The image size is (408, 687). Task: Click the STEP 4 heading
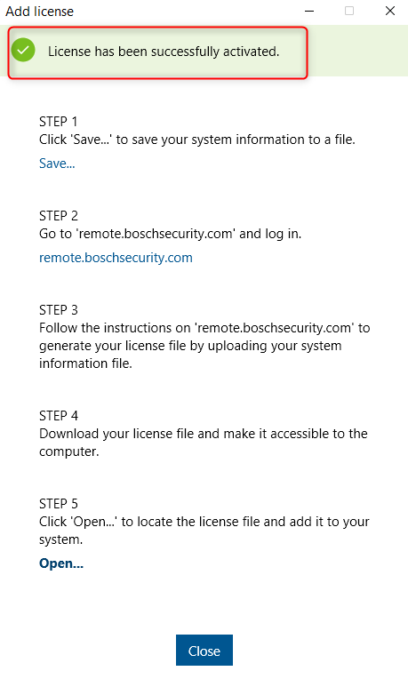coord(59,415)
